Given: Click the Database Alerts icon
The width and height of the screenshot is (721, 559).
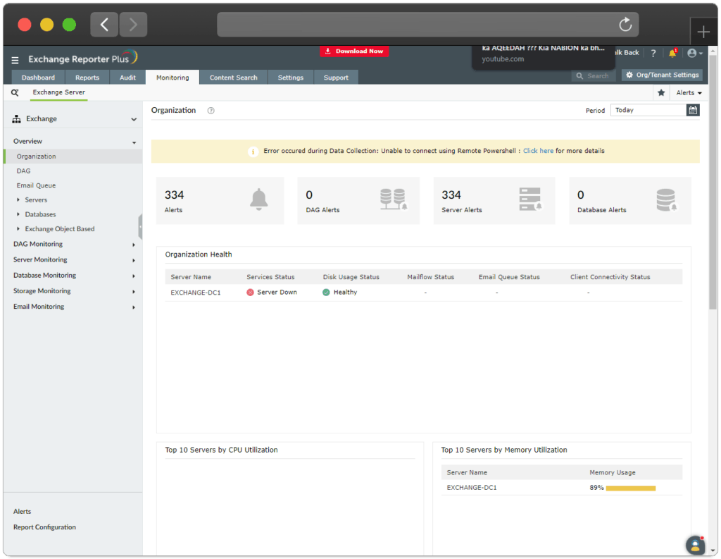Looking at the screenshot, I should 666,199.
